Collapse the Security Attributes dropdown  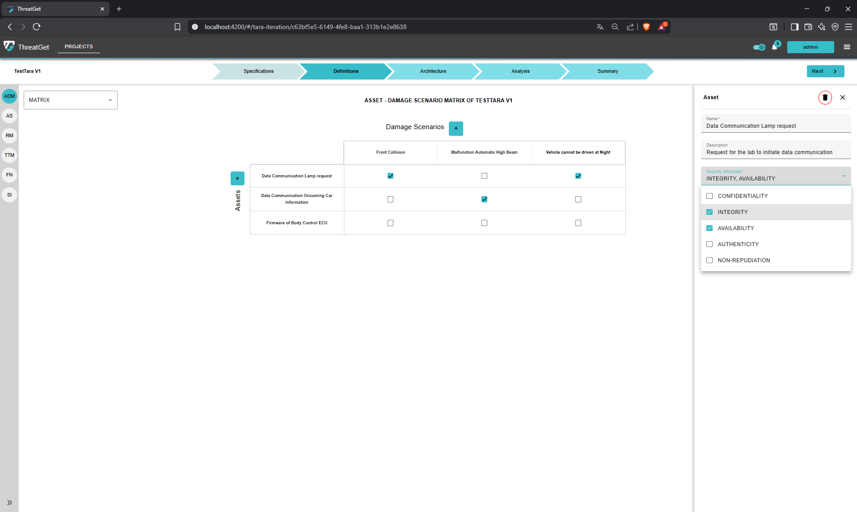click(x=844, y=176)
